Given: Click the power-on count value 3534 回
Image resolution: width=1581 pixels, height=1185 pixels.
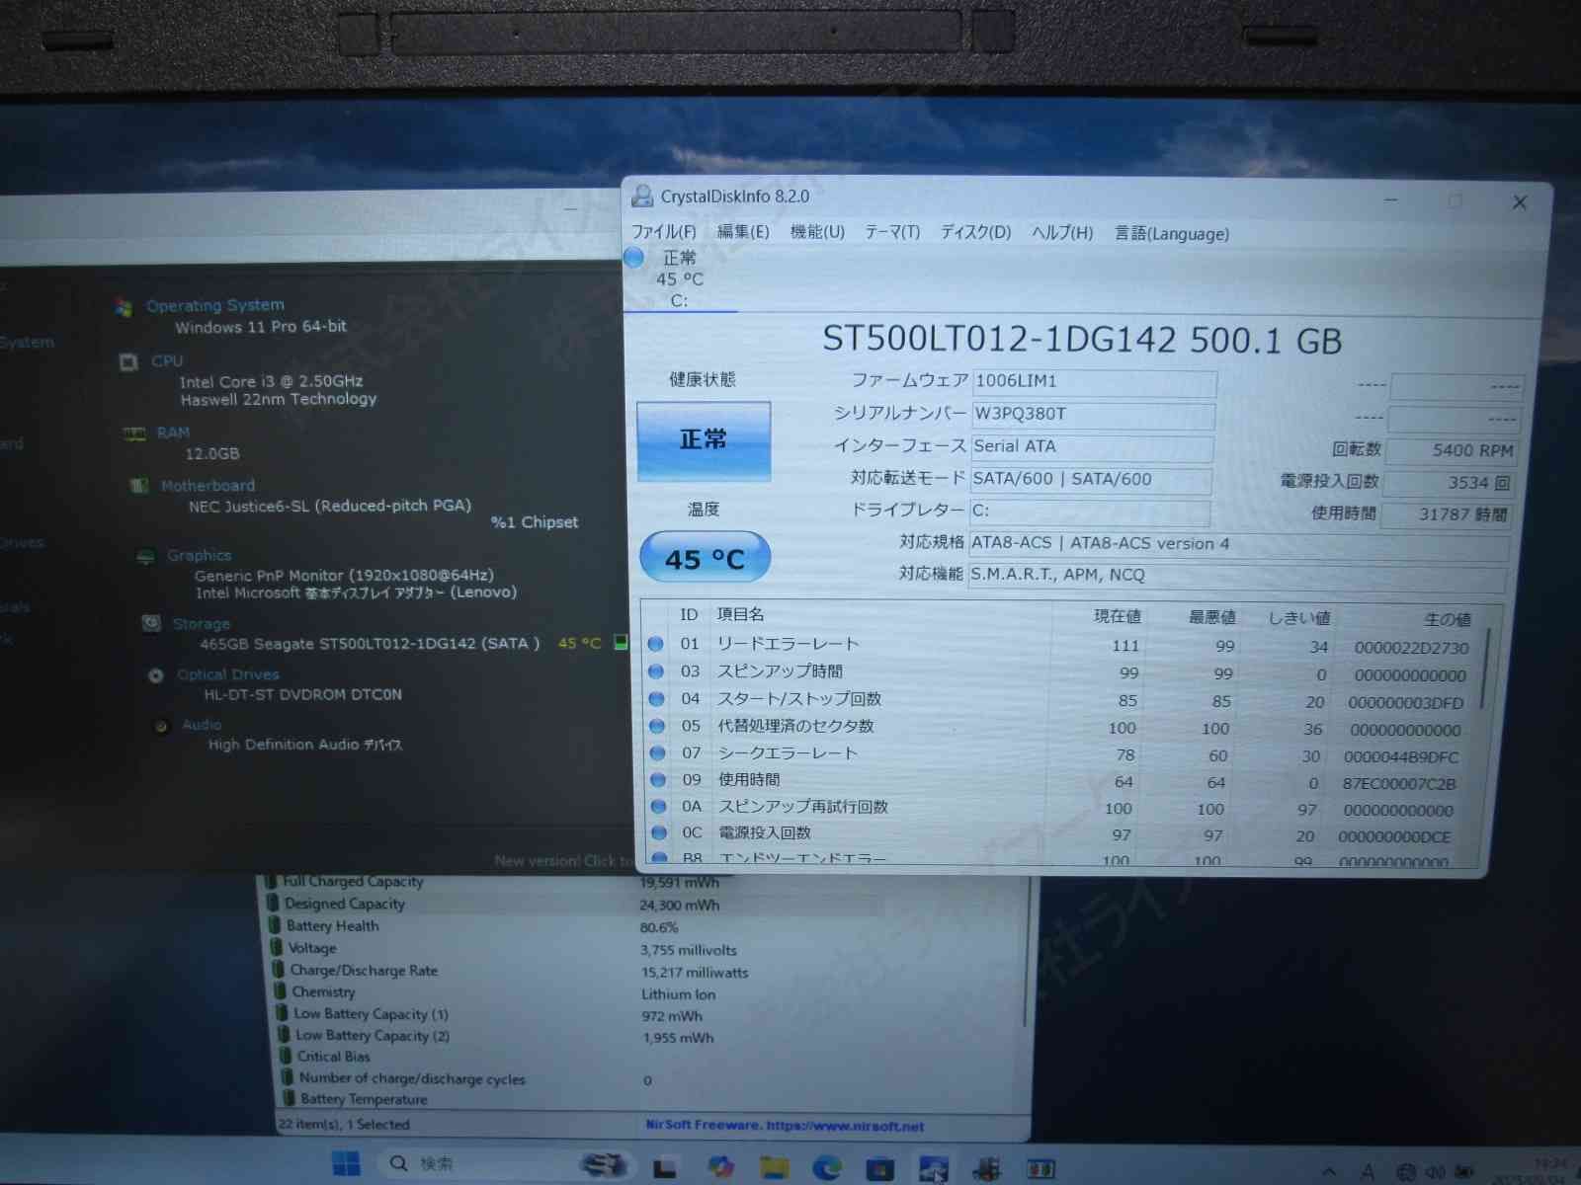Looking at the screenshot, I should [1448, 483].
